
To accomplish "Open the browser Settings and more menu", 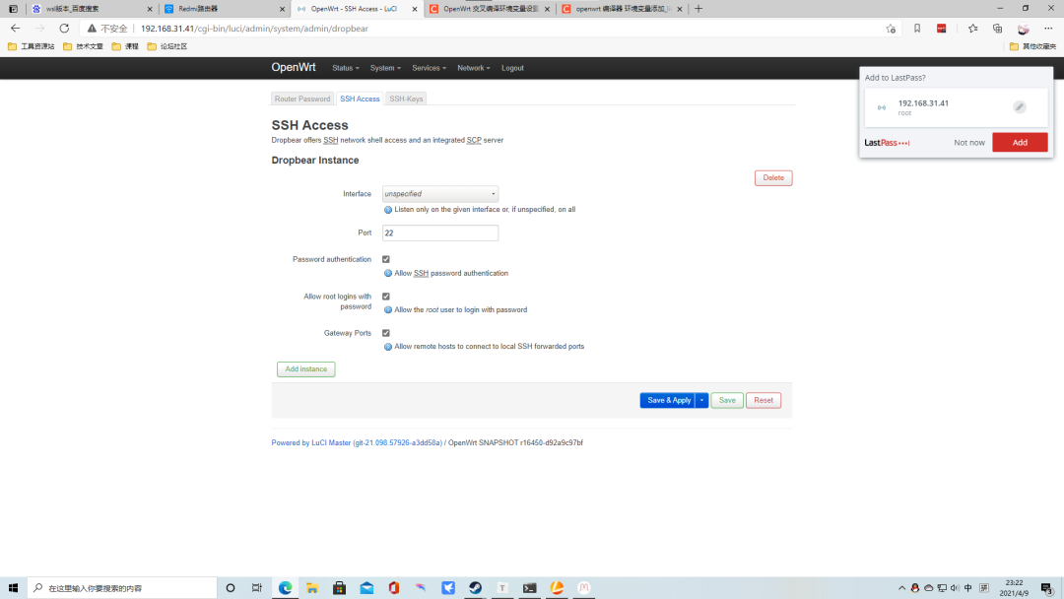I will point(1048,29).
